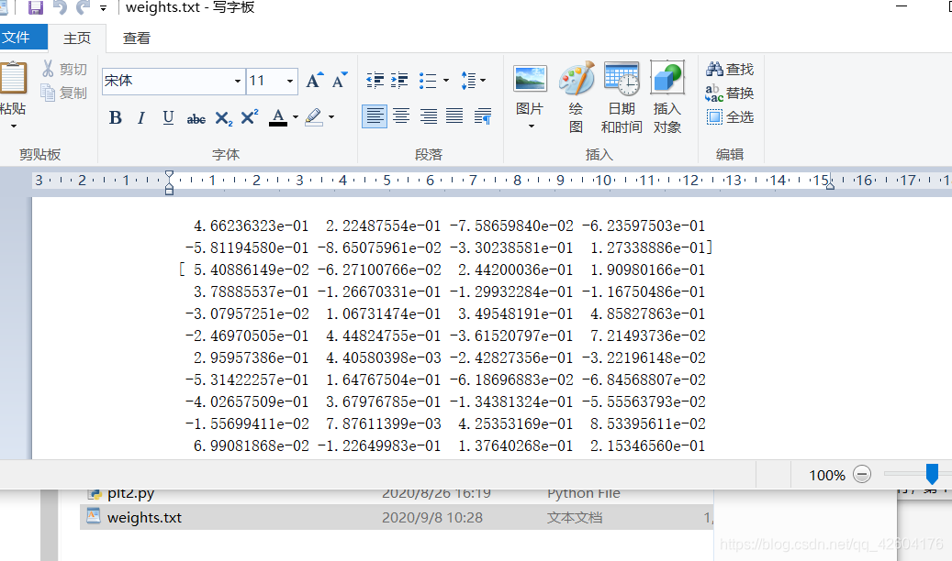Click the 查找 find button
Viewport: 952px width, 561px height.
[x=730, y=69]
